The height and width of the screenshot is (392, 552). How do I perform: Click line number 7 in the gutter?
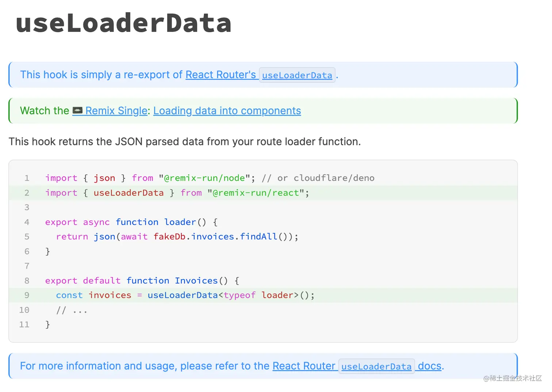tap(27, 266)
